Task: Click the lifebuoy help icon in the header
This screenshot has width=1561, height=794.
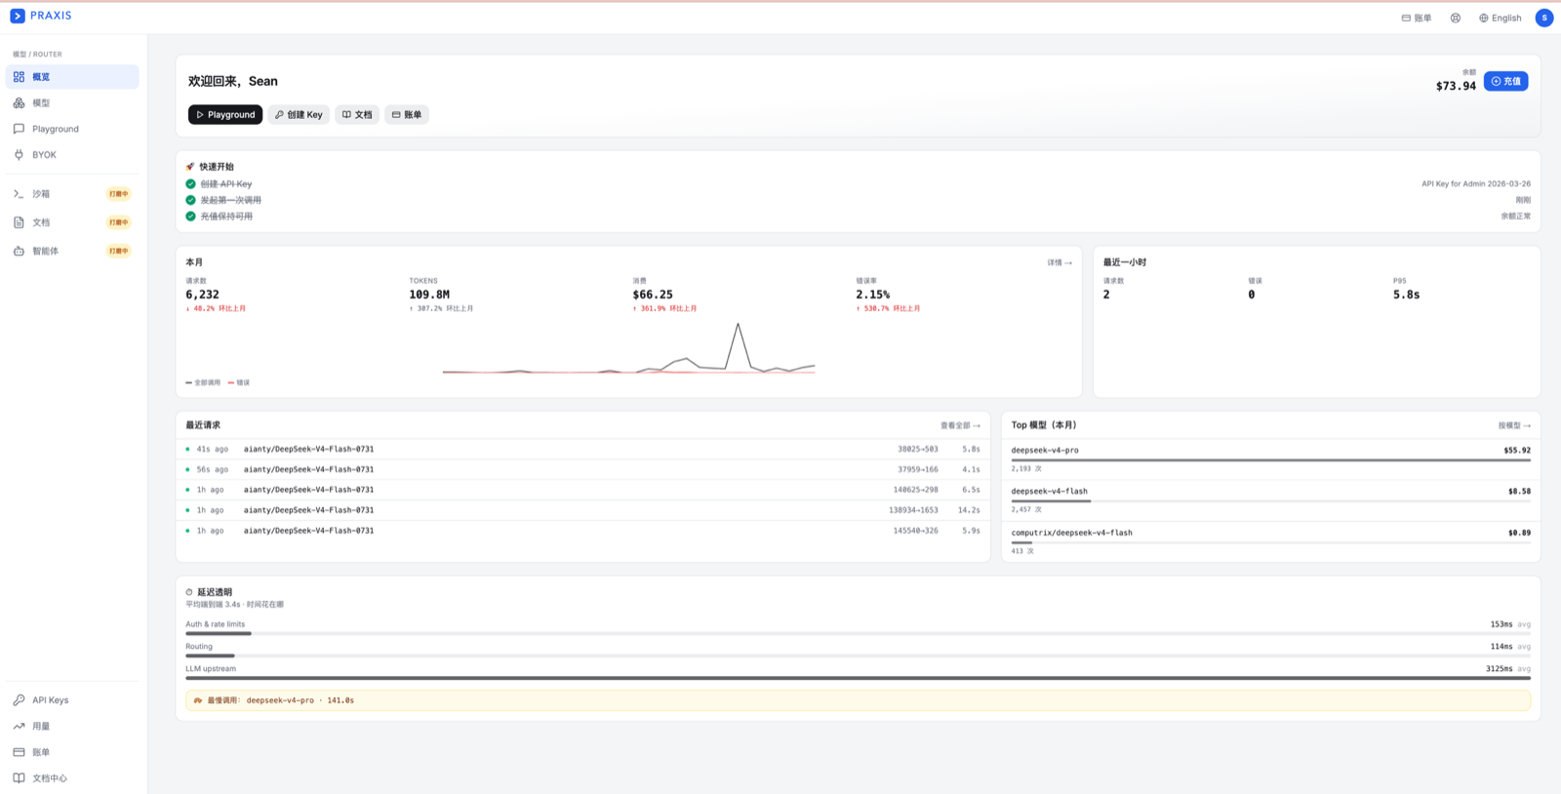Action: [x=1456, y=18]
